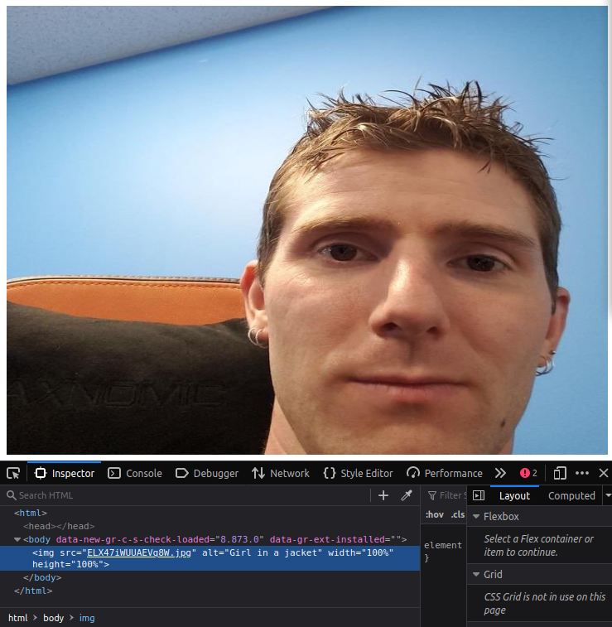Close the developer tools panel
This screenshot has width=612, height=627.
tap(603, 474)
